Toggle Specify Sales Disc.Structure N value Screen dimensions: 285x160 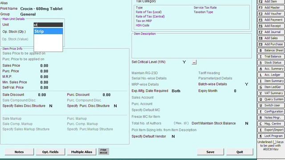coord(51,106)
